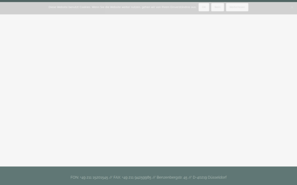Select the FAX number +49 211 94259985
This screenshot has height=185, width=297.
pyautogui.click(x=137, y=178)
